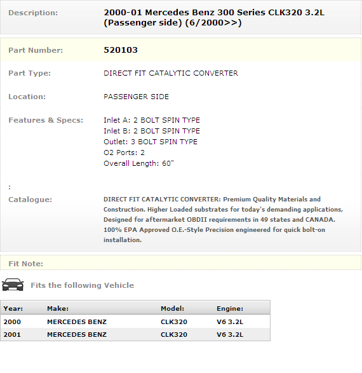Screen dimensions: 362x373
Task: Click the O2 Ports: 2 spec line
Action: tap(124, 153)
